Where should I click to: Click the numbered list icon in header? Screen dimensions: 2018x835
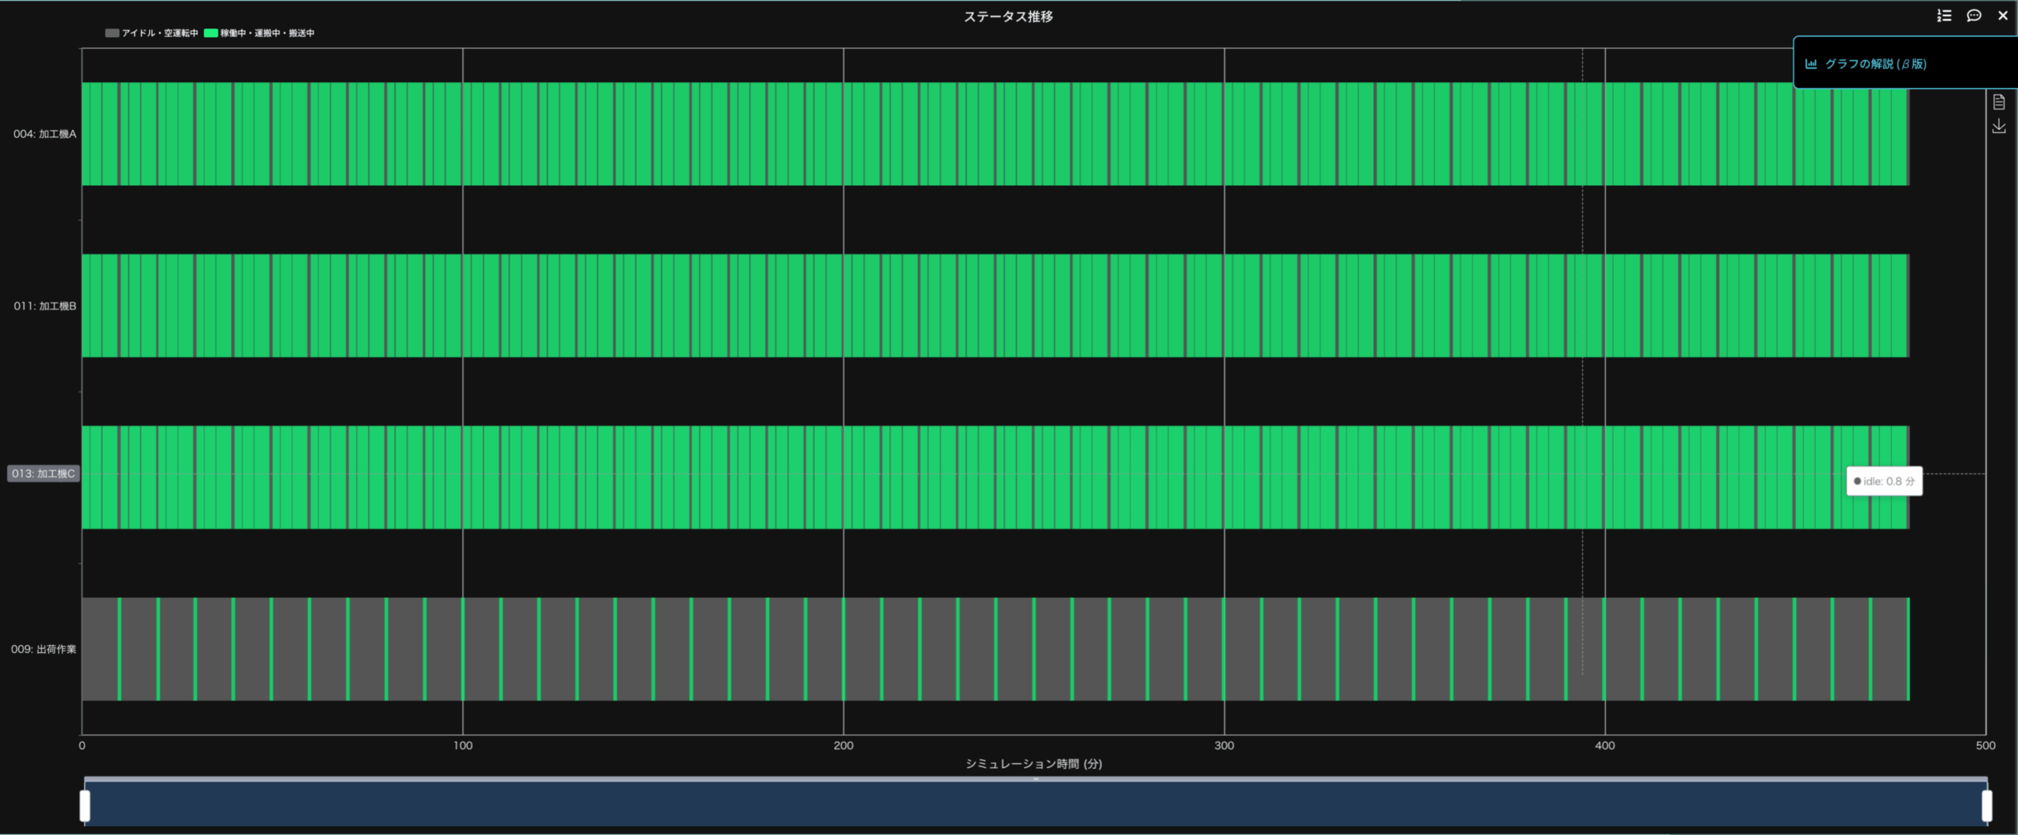1944,16
